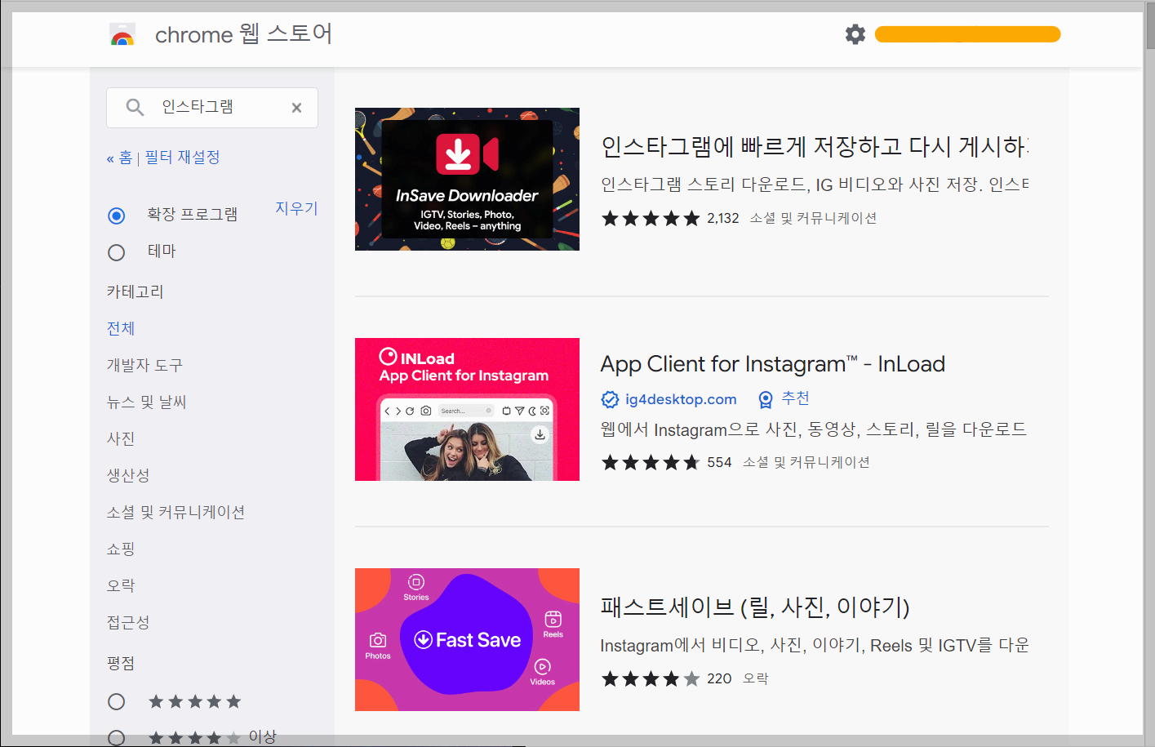Click 소셜 및 커뮤니케이션 label on InSave result

(x=813, y=218)
